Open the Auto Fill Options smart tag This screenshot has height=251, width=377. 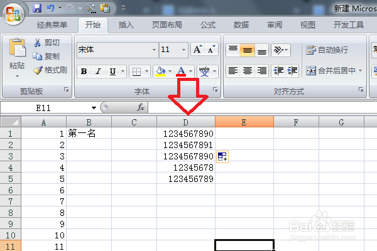point(222,157)
